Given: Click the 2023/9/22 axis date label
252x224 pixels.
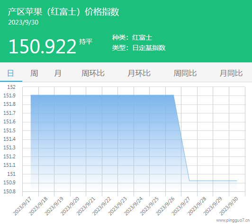Looking at the screenshot, I should 102,207.
